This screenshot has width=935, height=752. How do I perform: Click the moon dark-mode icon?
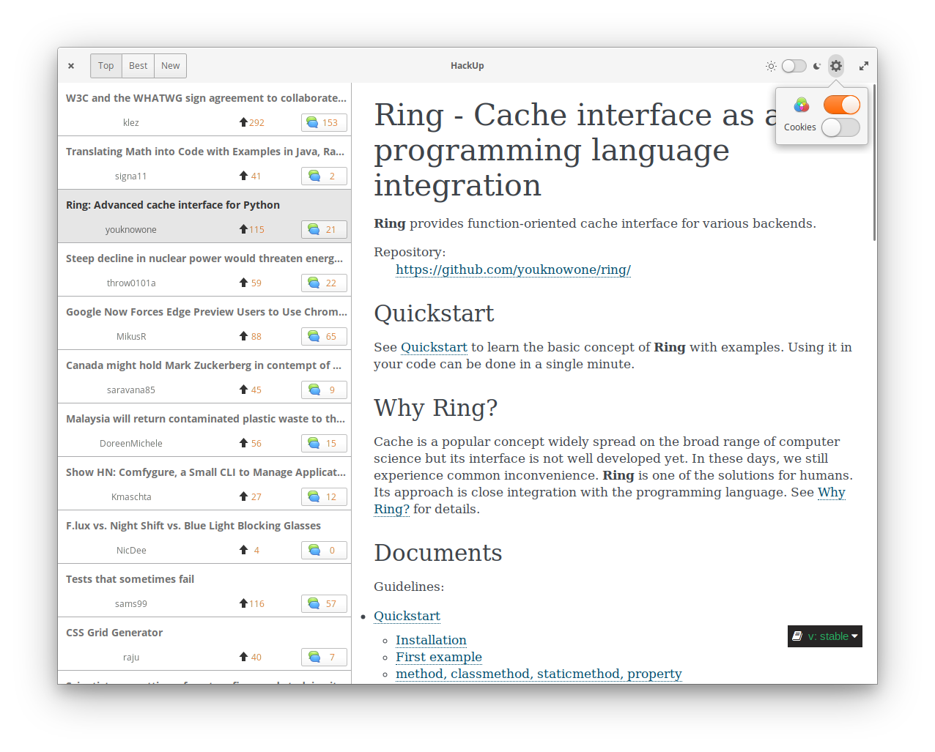coord(817,66)
